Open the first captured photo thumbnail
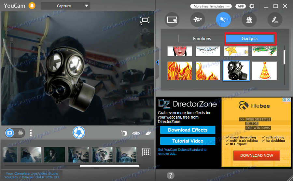The image size is (293, 181). pyautogui.click(x=10, y=155)
